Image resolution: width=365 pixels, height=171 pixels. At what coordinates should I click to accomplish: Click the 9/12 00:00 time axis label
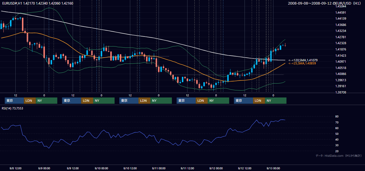pos(216,168)
